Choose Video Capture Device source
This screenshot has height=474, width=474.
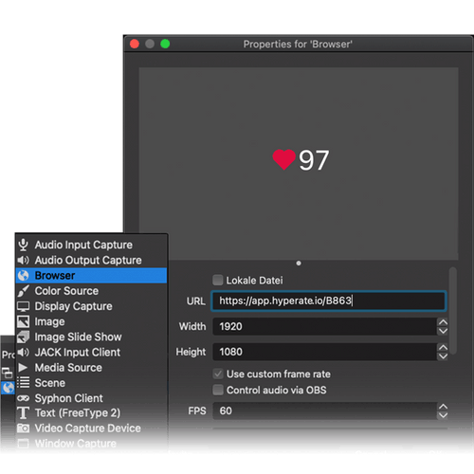point(91,428)
